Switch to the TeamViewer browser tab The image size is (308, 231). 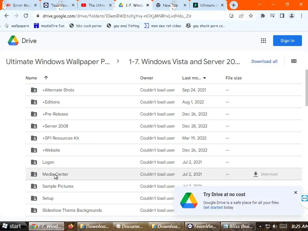tap(59, 5)
